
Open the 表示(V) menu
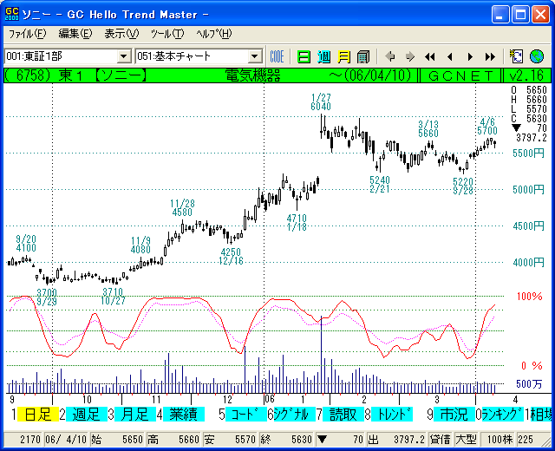click(x=121, y=34)
